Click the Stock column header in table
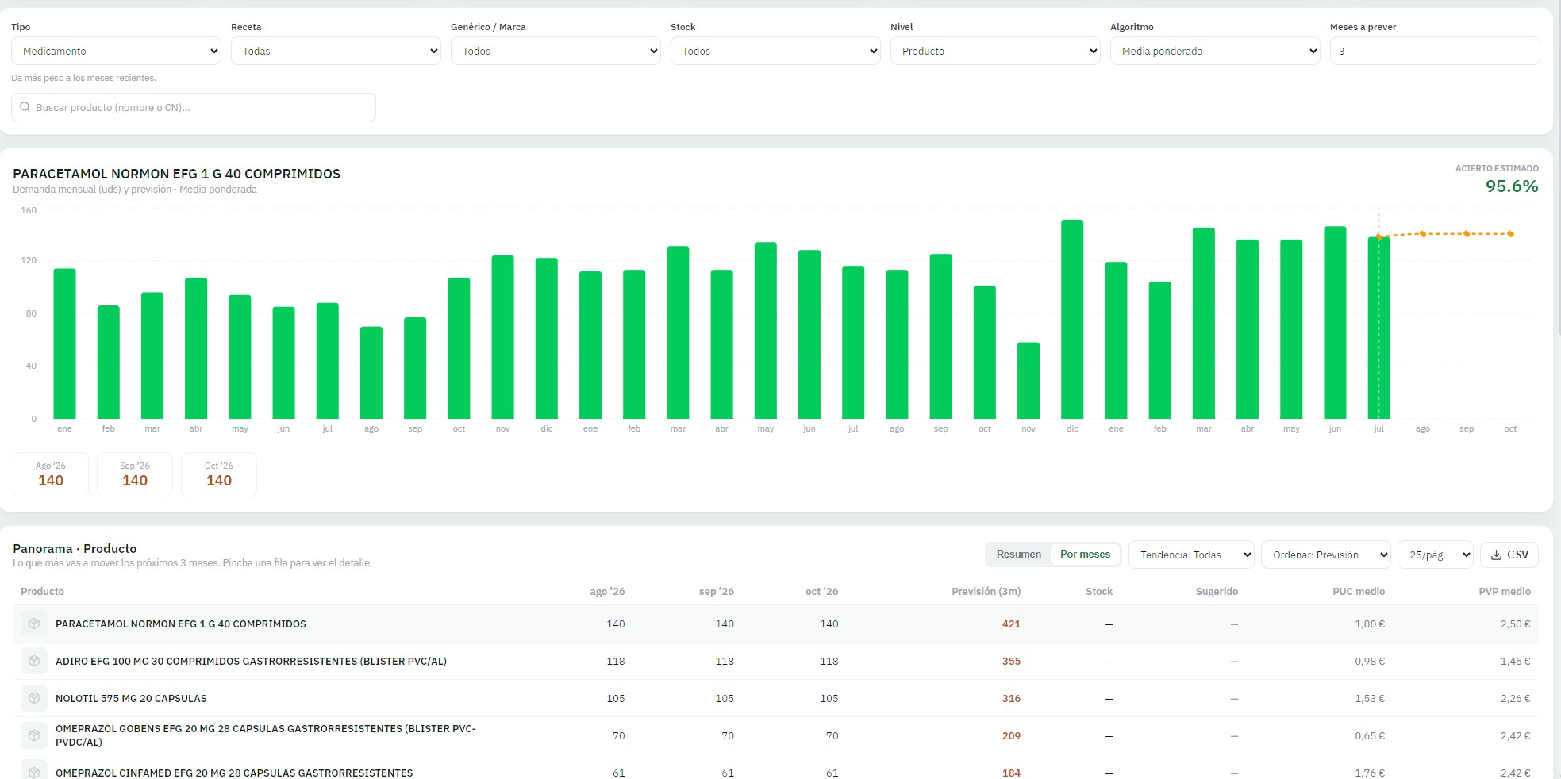 click(x=1099, y=592)
